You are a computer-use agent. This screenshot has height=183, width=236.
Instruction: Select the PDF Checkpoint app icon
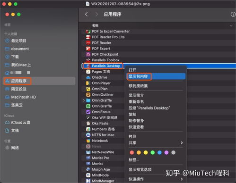pos(88,54)
